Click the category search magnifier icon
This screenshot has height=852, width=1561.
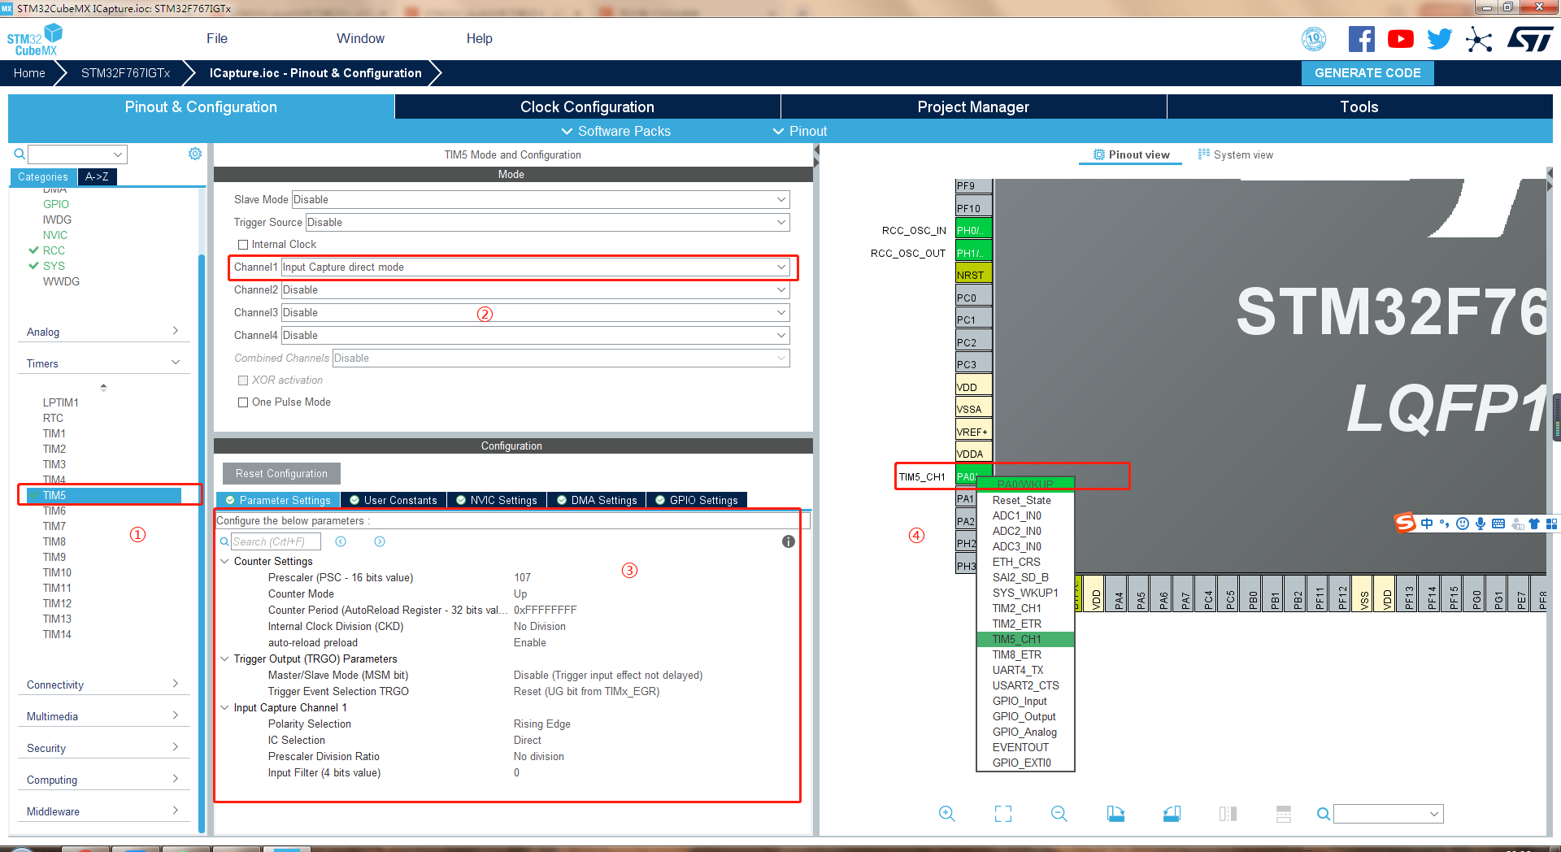pyautogui.click(x=20, y=154)
